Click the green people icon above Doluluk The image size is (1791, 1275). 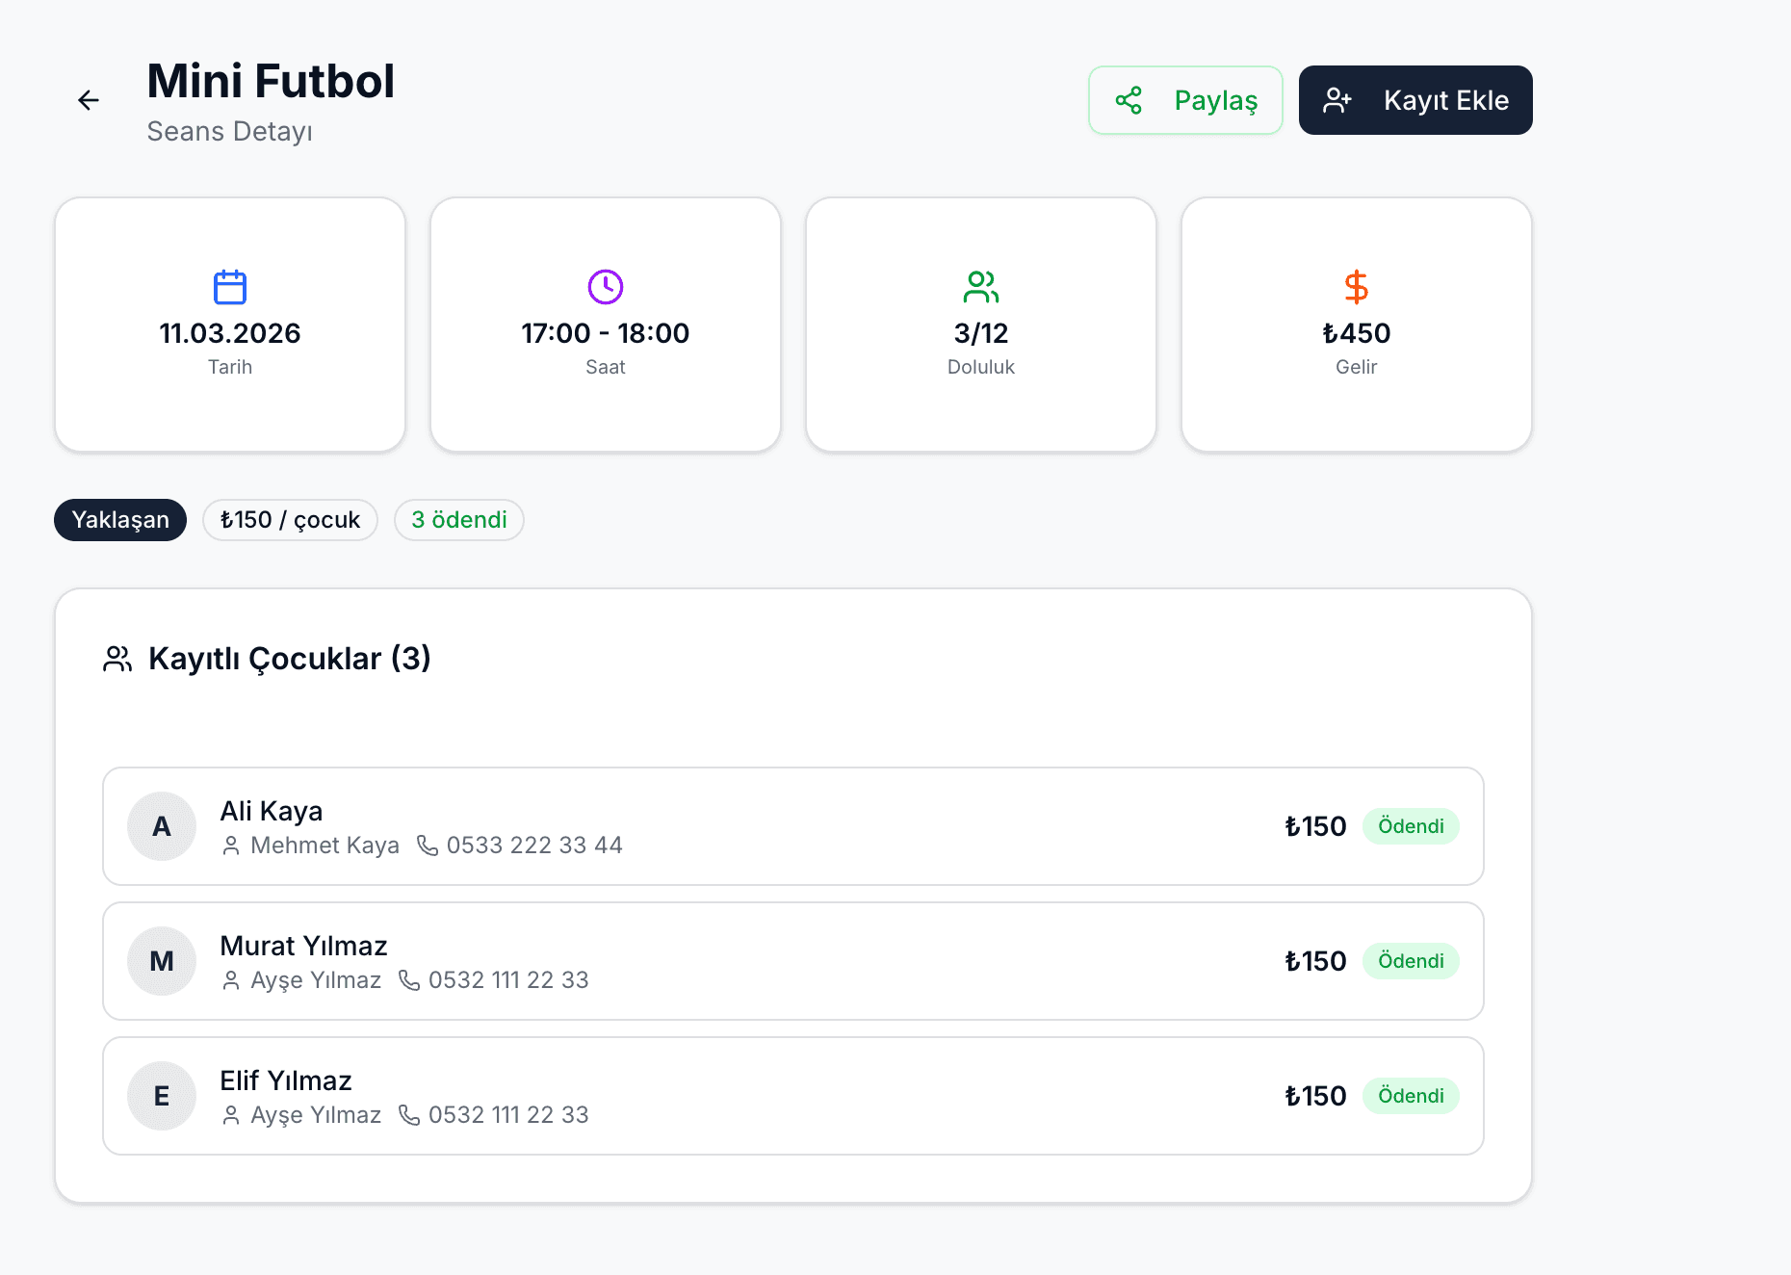[981, 286]
